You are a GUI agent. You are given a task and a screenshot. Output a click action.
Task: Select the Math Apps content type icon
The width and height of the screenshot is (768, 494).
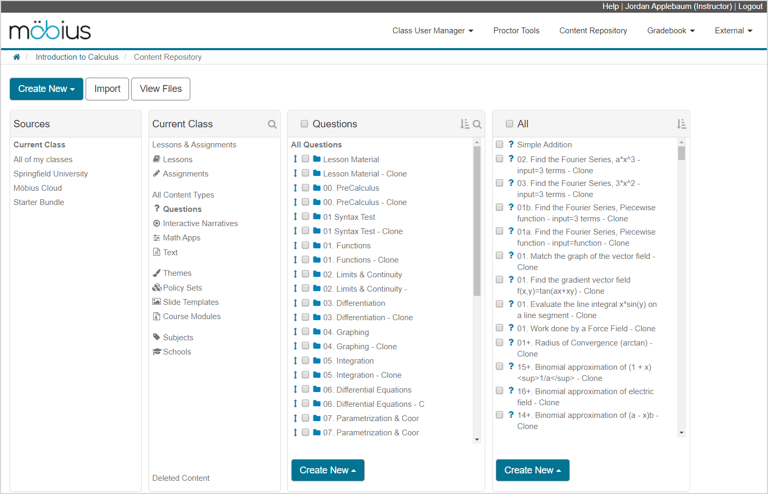click(158, 237)
